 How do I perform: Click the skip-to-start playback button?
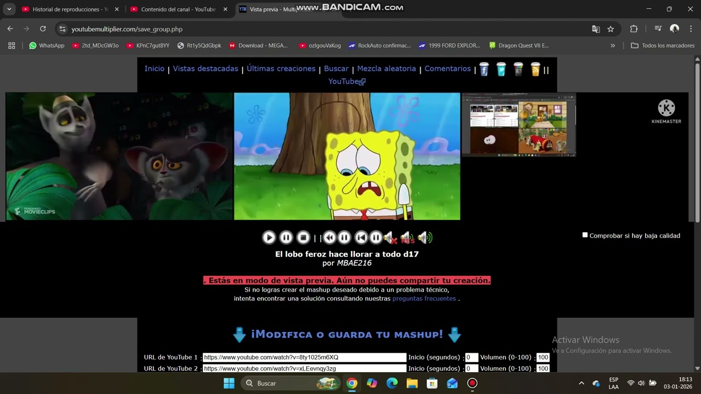361,237
